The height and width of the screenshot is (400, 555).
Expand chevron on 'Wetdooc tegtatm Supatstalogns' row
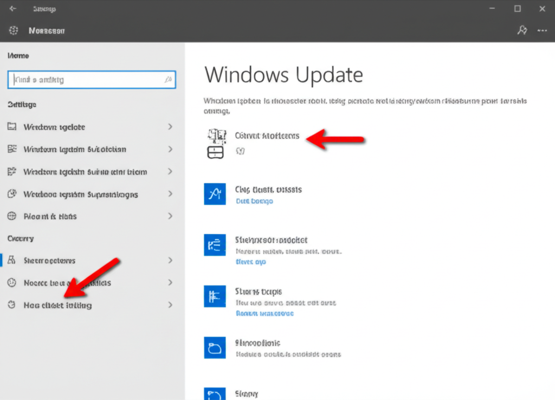pyautogui.click(x=170, y=193)
